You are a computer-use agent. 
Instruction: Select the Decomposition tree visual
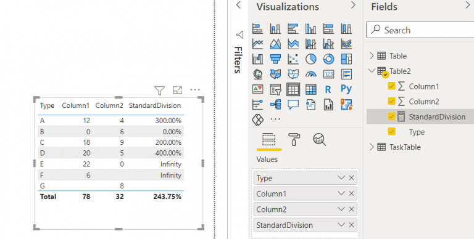tap(275, 105)
